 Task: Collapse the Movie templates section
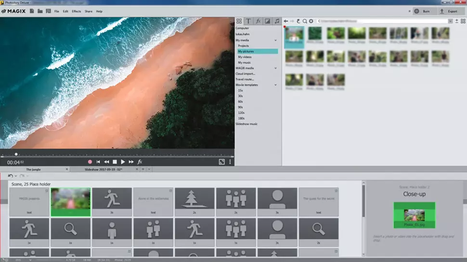[x=276, y=85]
